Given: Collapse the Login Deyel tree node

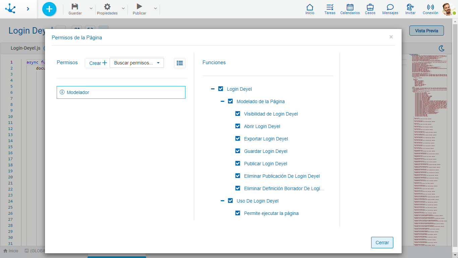Looking at the screenshot, I should 213,89.
